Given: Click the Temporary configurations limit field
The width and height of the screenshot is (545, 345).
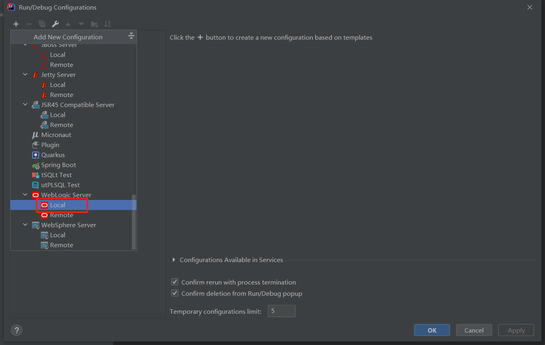Looking at the screenshot, I should 282,311.
